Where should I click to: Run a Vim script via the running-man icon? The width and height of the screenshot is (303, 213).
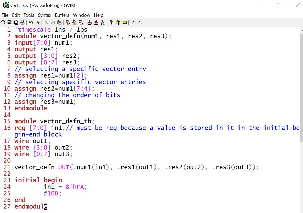coord(102,23)
